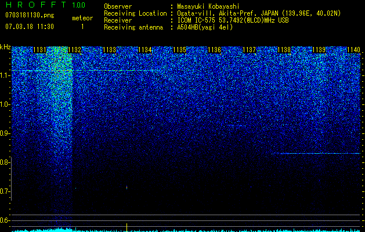Click the Receiving Location label
The height and width of the screenshot is (232, 365).
click(x=135, y=13)
